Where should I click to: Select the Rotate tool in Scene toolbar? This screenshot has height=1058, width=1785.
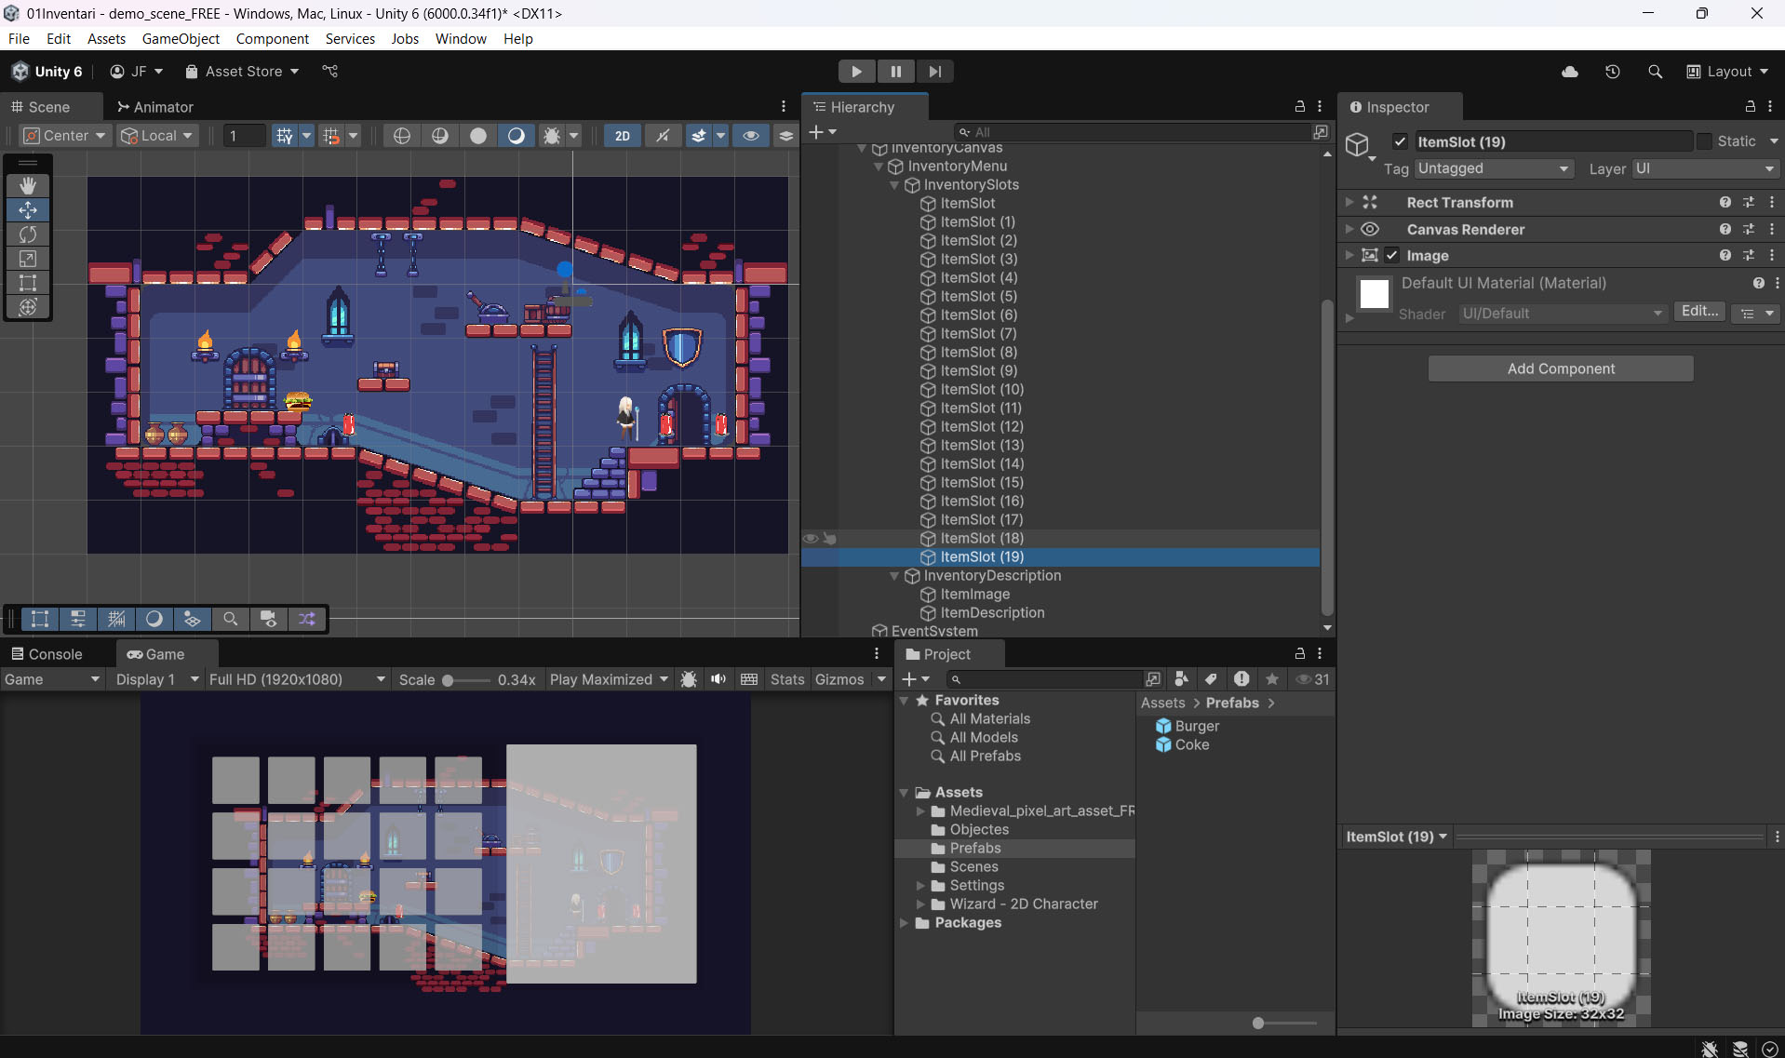28,234
